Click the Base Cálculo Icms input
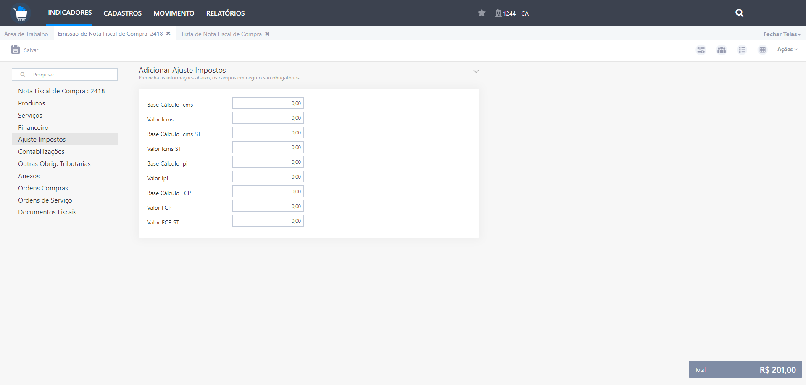 point(268,103)
